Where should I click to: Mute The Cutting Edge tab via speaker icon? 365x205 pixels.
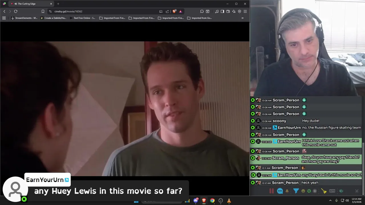(x=16, y=4)
